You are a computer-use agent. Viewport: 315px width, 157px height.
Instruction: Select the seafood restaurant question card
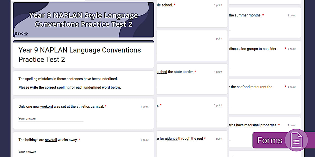click(265, 97)
